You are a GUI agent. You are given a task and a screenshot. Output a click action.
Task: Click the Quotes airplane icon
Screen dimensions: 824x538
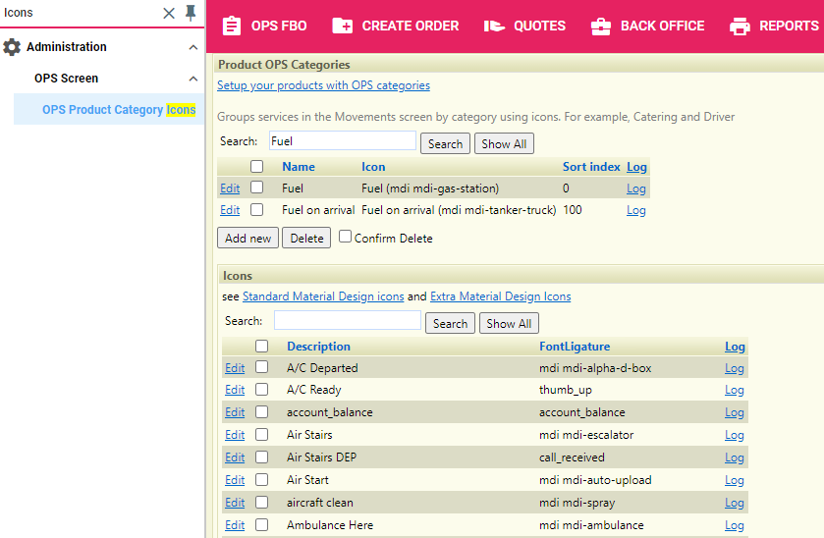point(494,26)
